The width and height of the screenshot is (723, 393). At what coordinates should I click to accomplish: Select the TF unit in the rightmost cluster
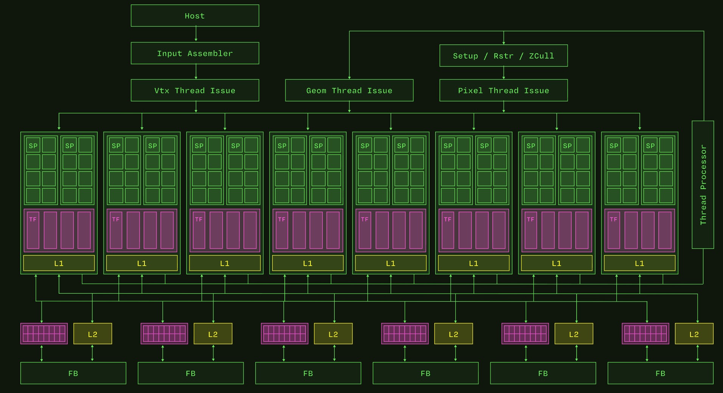point(613,230)
